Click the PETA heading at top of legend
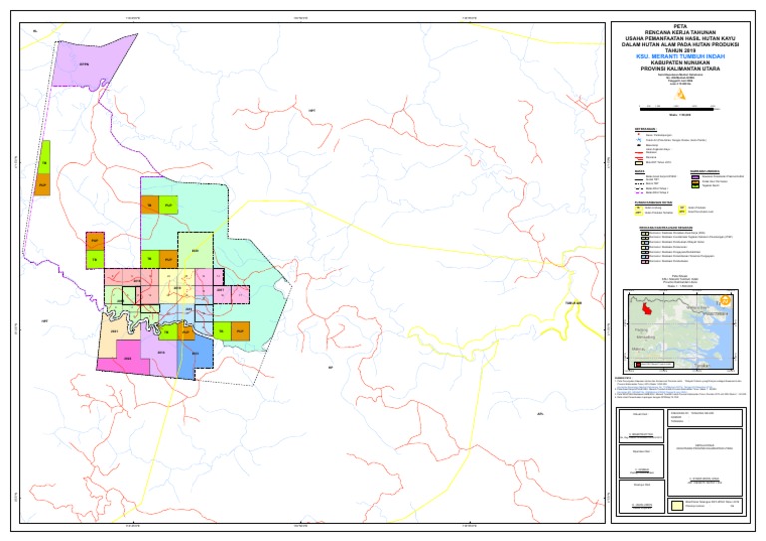 coord(680,26)
